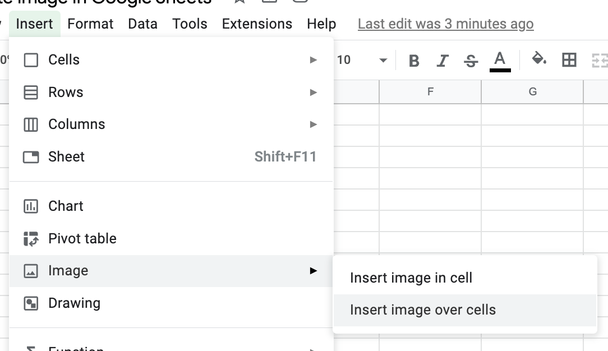
Task: Open the fill color paint bucket
Action: 539,59
